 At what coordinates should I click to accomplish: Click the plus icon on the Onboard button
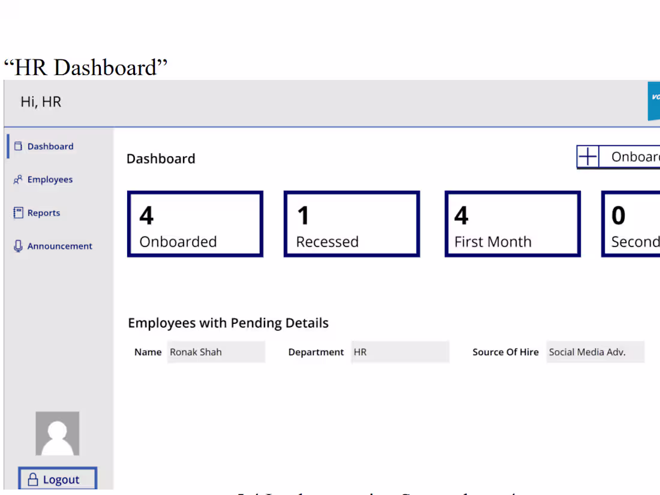(587, 156)
